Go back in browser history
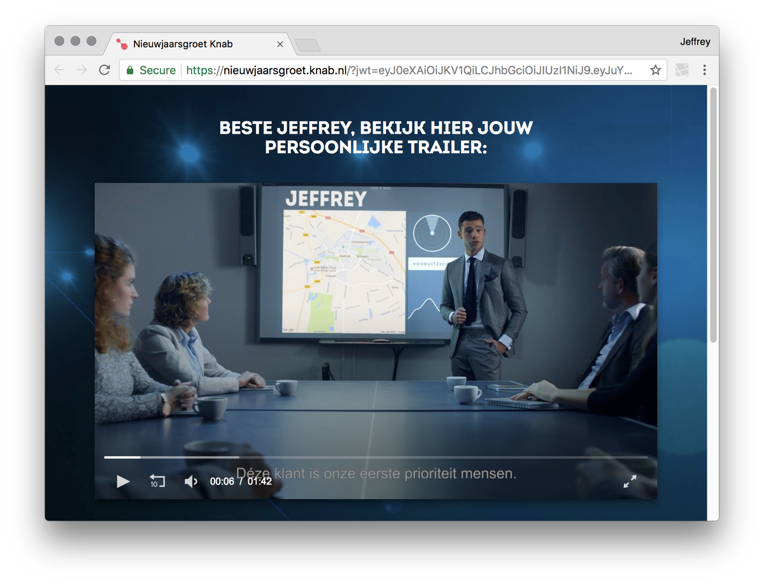Screen dimensions: 764x585 [60, 70]
